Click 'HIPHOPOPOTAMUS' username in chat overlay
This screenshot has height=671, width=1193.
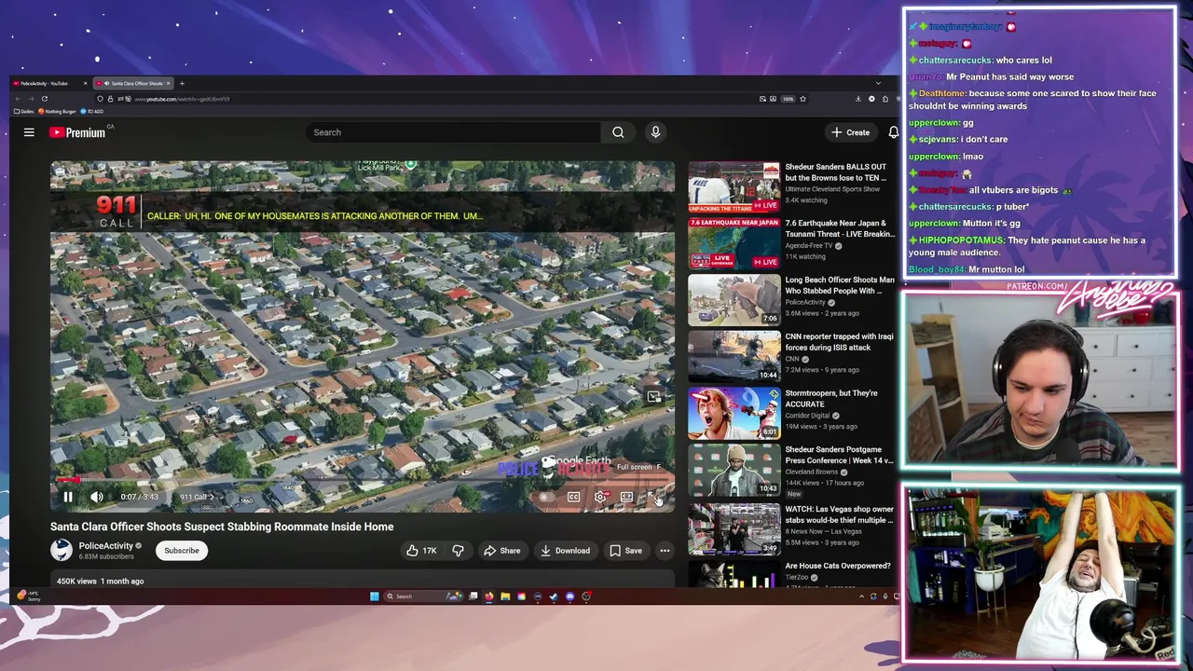pos(962,240)
